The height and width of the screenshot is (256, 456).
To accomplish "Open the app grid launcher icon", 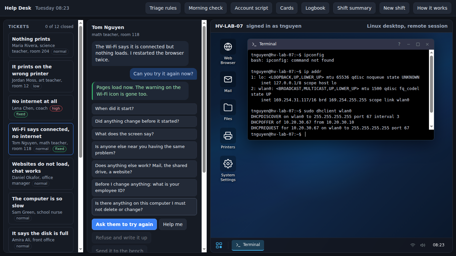I will pyautogui.click(x=219, y=245).
